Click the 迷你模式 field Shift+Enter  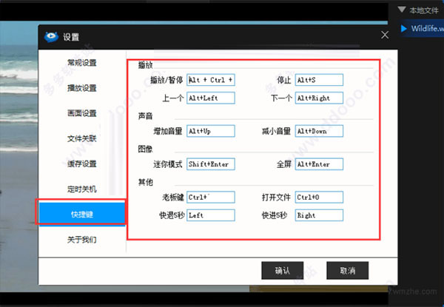pos(211,164)
